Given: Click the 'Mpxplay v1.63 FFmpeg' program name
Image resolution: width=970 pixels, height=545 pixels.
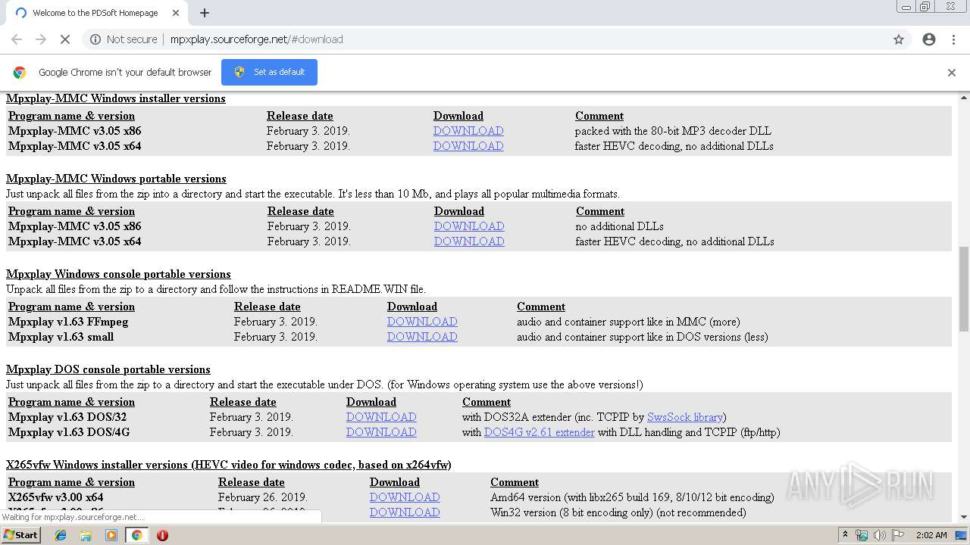Looking at the screenshot, I should 68,322.
